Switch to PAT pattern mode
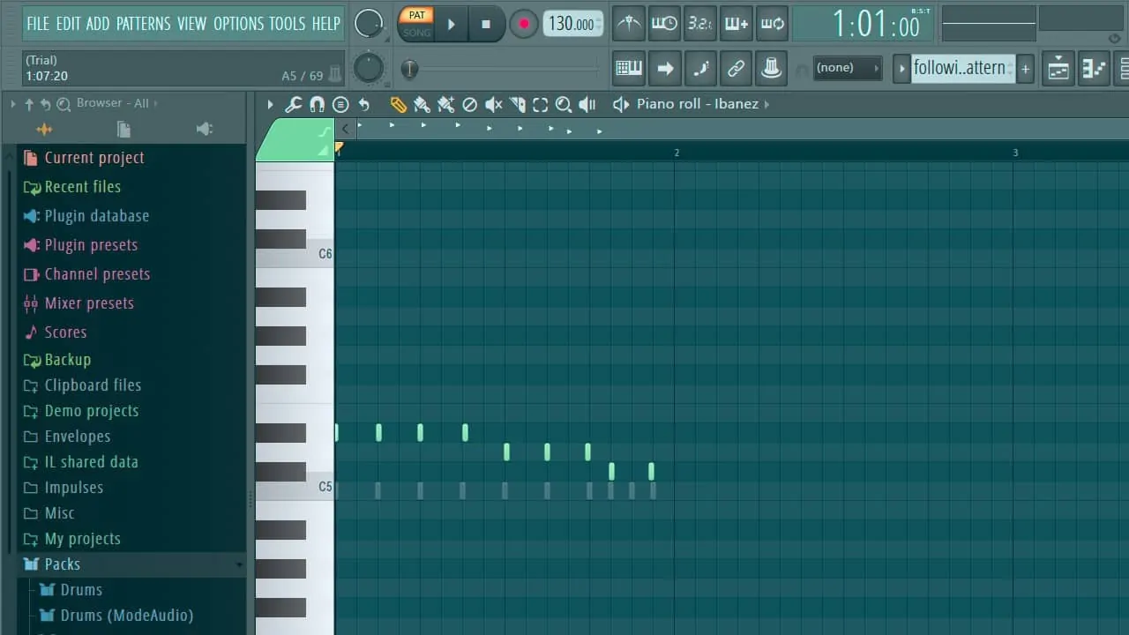The image size is (1129, 635). 416,15
